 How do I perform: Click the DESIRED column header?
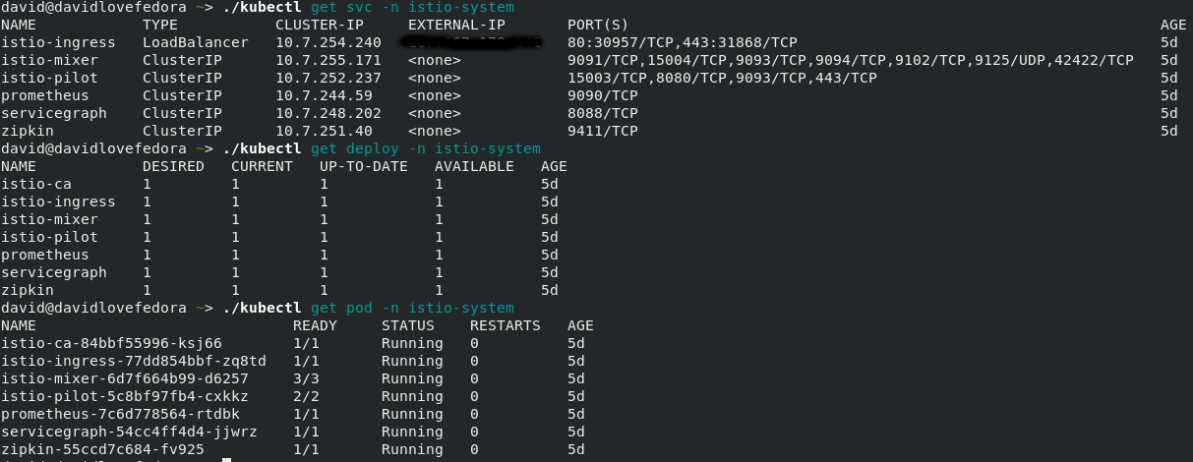coord(173,166)
